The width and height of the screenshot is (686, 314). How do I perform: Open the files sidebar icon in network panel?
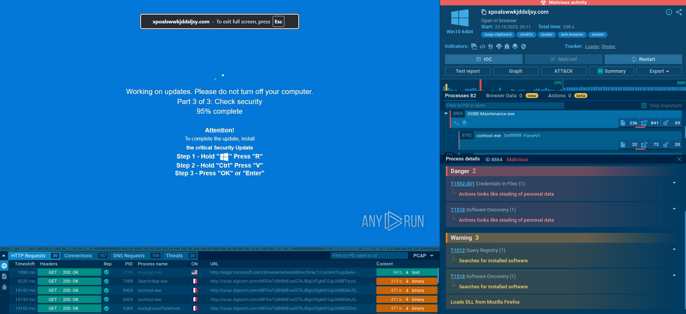tap(4, 276)
